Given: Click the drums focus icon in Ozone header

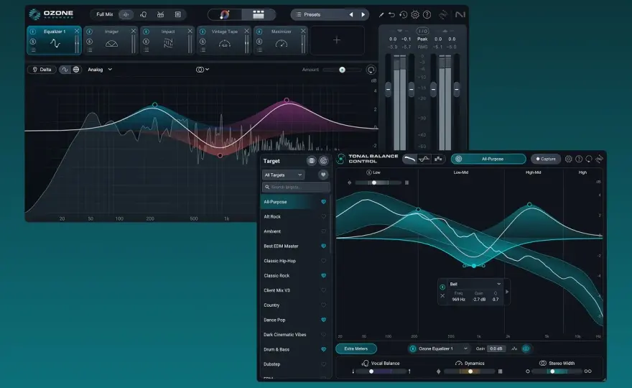Looking at the screenshot, I should pos(160,14).
